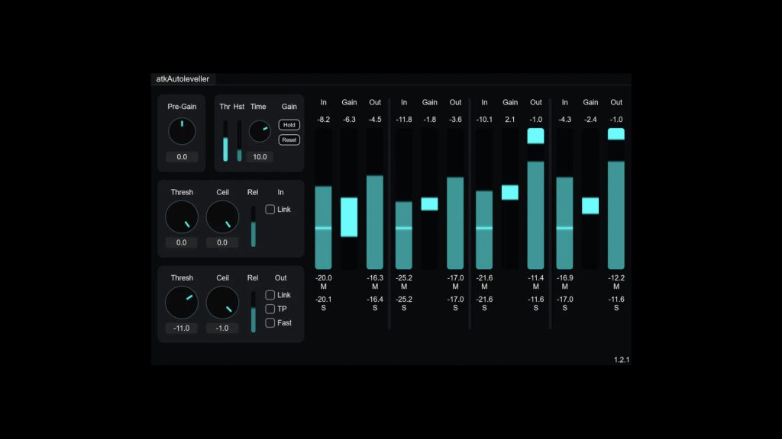Viewport: 782px width, 439px height.
Task: Select the atkAutoleveller title tab
Action: (183, 79)
